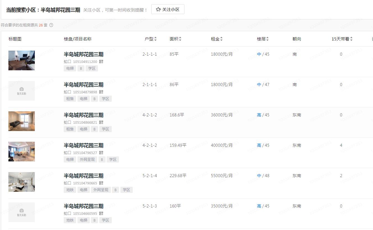Open QR code for listing 105104879898
Viewport: 373px width, 230px height.
pyautogui.click(x=101, y=92)
